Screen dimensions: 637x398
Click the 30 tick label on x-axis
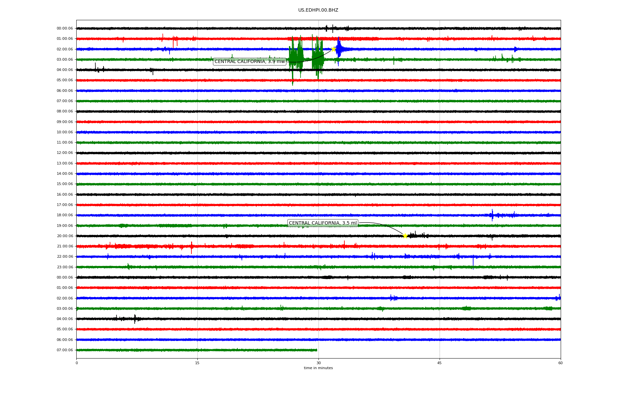[x=318, y=363]
